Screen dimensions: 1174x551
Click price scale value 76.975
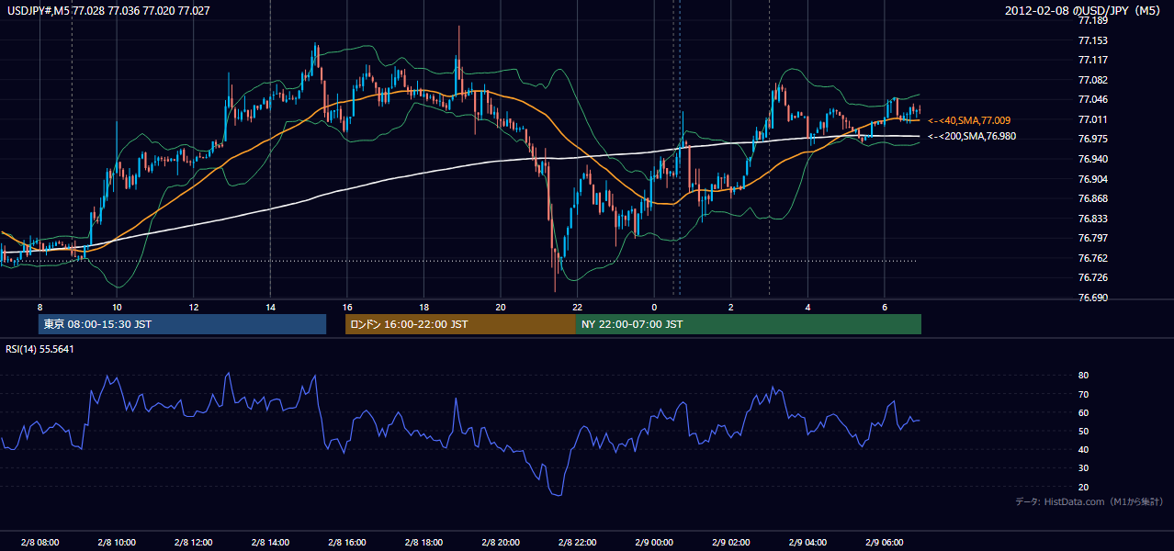[x=1093, y=139]
